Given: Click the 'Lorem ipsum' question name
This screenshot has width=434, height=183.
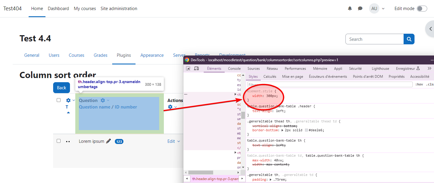Looking at the screenshot, I should tap(92, 141).
